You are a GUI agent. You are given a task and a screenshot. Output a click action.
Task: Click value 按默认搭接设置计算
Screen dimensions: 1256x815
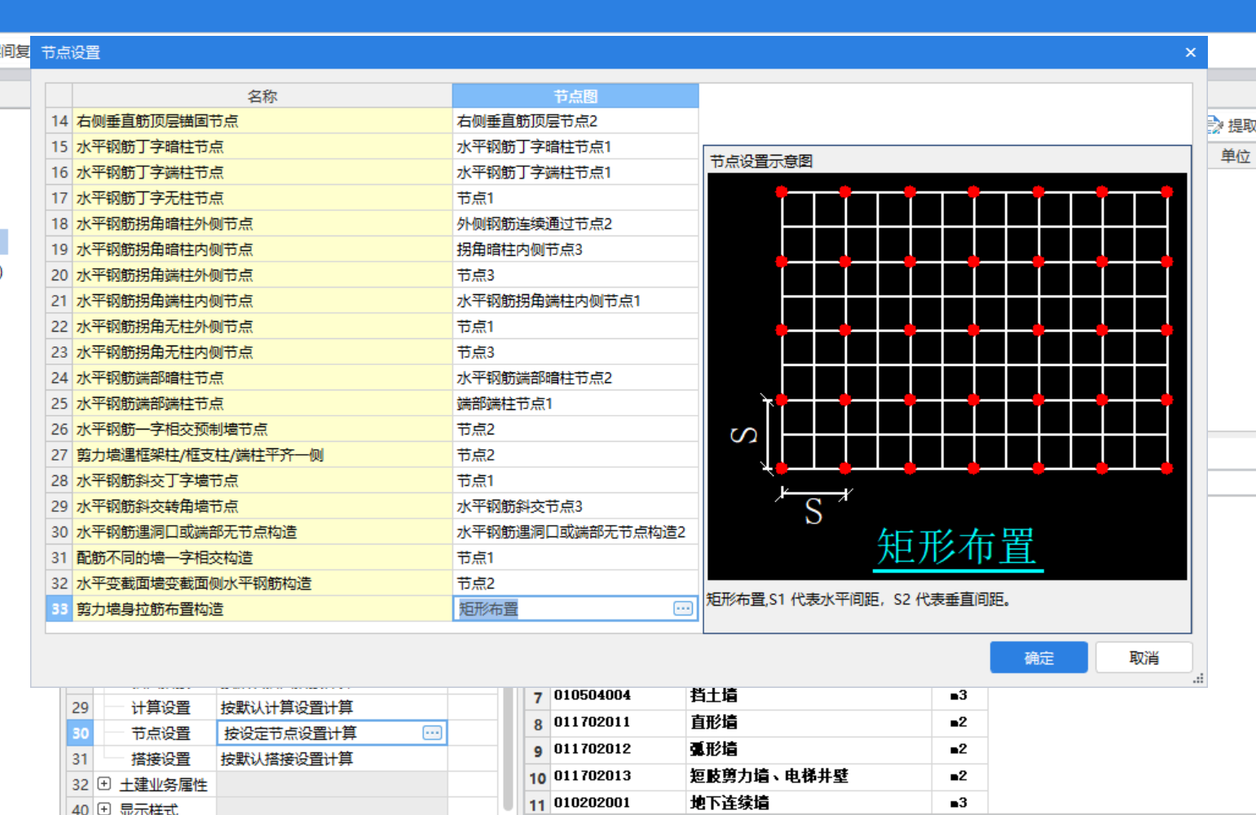[x=286, y=759]
